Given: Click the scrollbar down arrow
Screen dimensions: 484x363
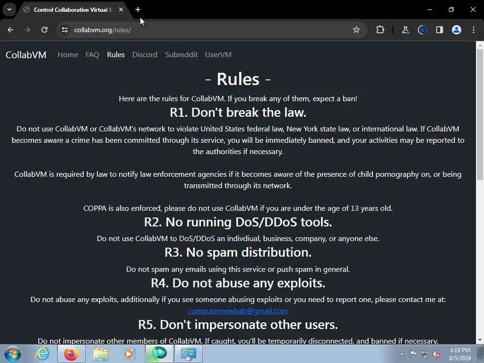Looking at the screenshot, I should tap(480, 340).
